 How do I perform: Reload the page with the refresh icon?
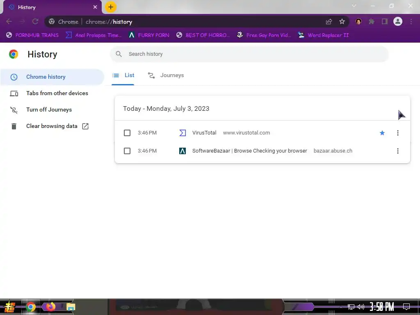pos(35,21)
